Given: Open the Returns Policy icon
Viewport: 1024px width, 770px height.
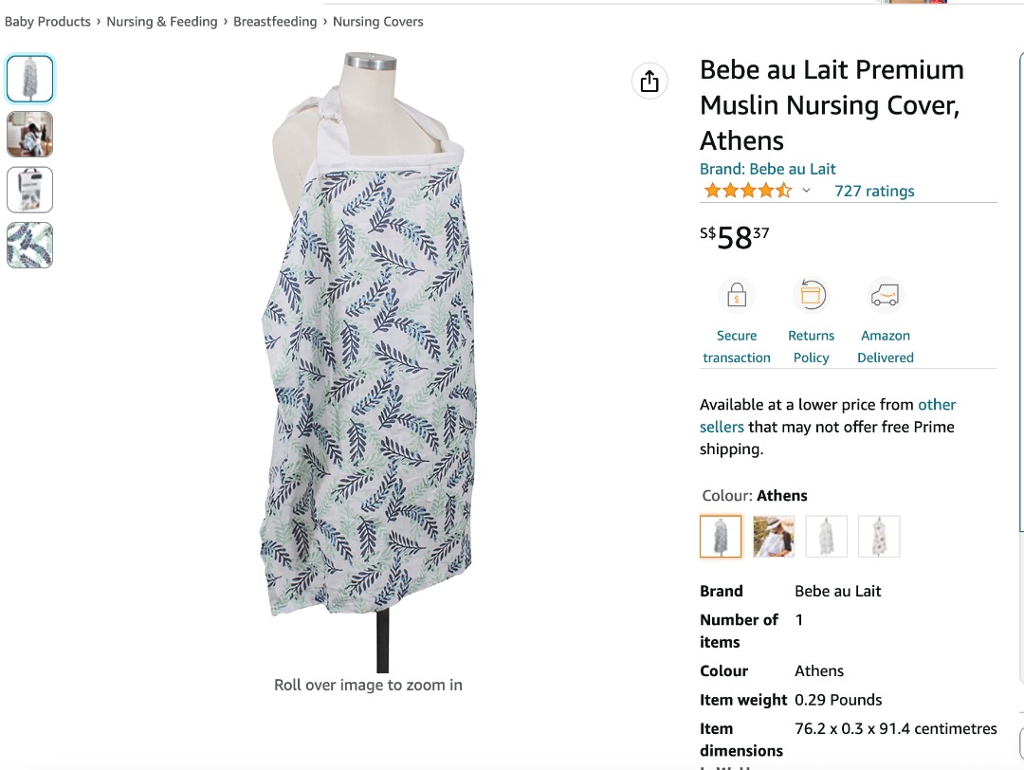Looking at the screenshot, I should pos(811,294).
